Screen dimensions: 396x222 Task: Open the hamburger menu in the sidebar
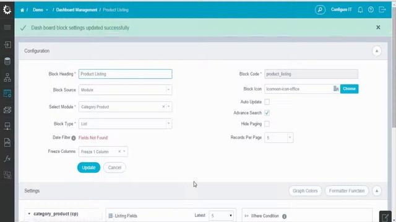tap(7, 27)
